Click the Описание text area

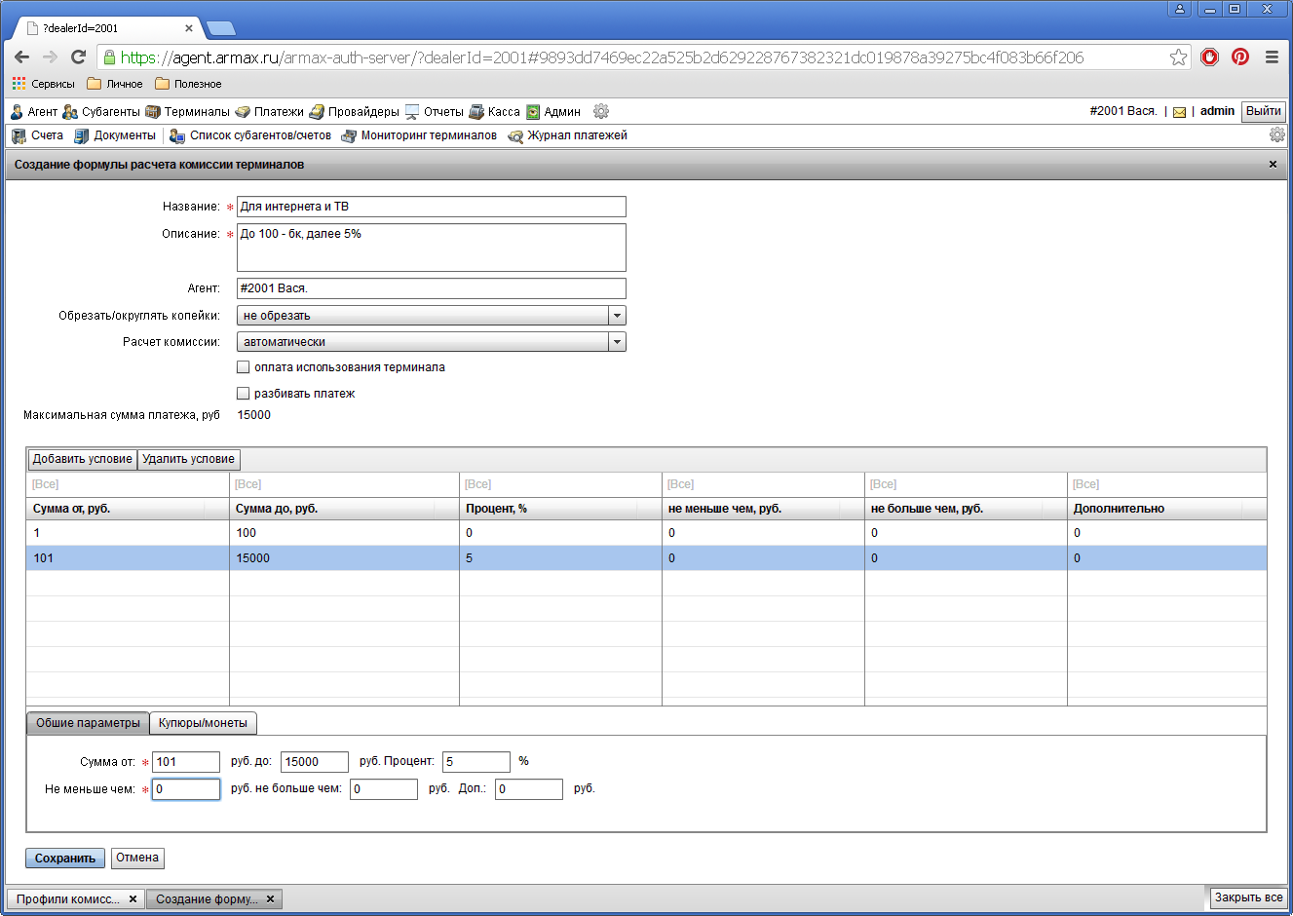(432, 248)
